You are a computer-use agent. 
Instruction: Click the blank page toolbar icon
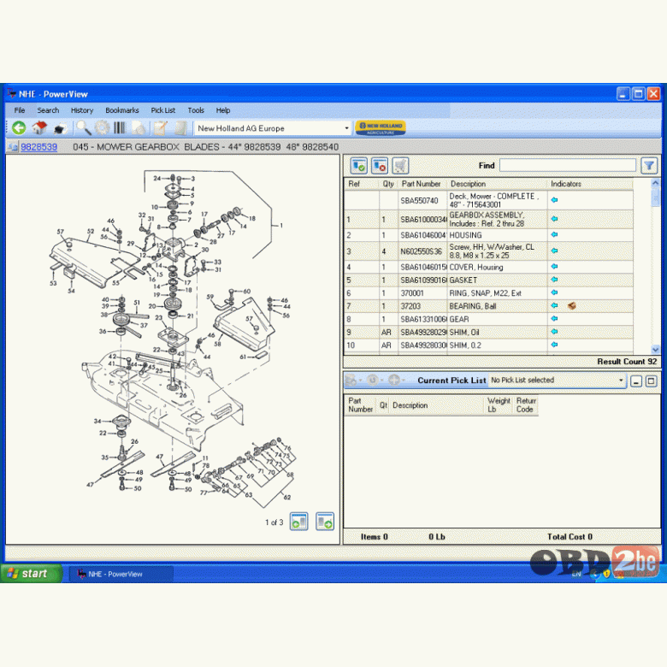pos(180,127)
